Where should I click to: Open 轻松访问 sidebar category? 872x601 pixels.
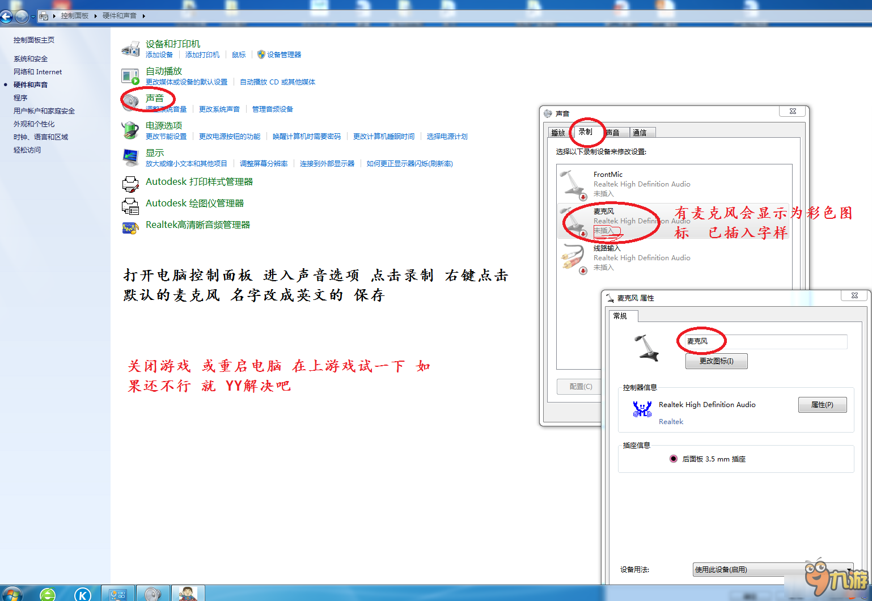tap(27, 150)
